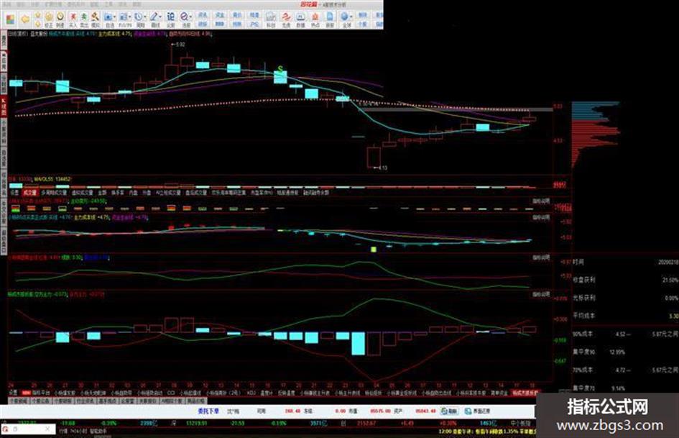Click the yellow back arrow toolbar icon
Screen dimensions: 679x438
coord(25,19)
